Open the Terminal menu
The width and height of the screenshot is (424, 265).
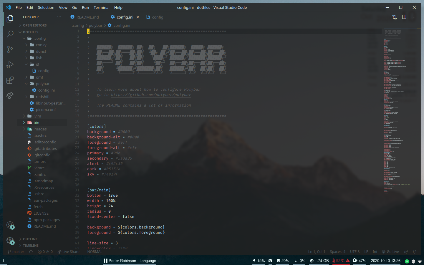102,7
